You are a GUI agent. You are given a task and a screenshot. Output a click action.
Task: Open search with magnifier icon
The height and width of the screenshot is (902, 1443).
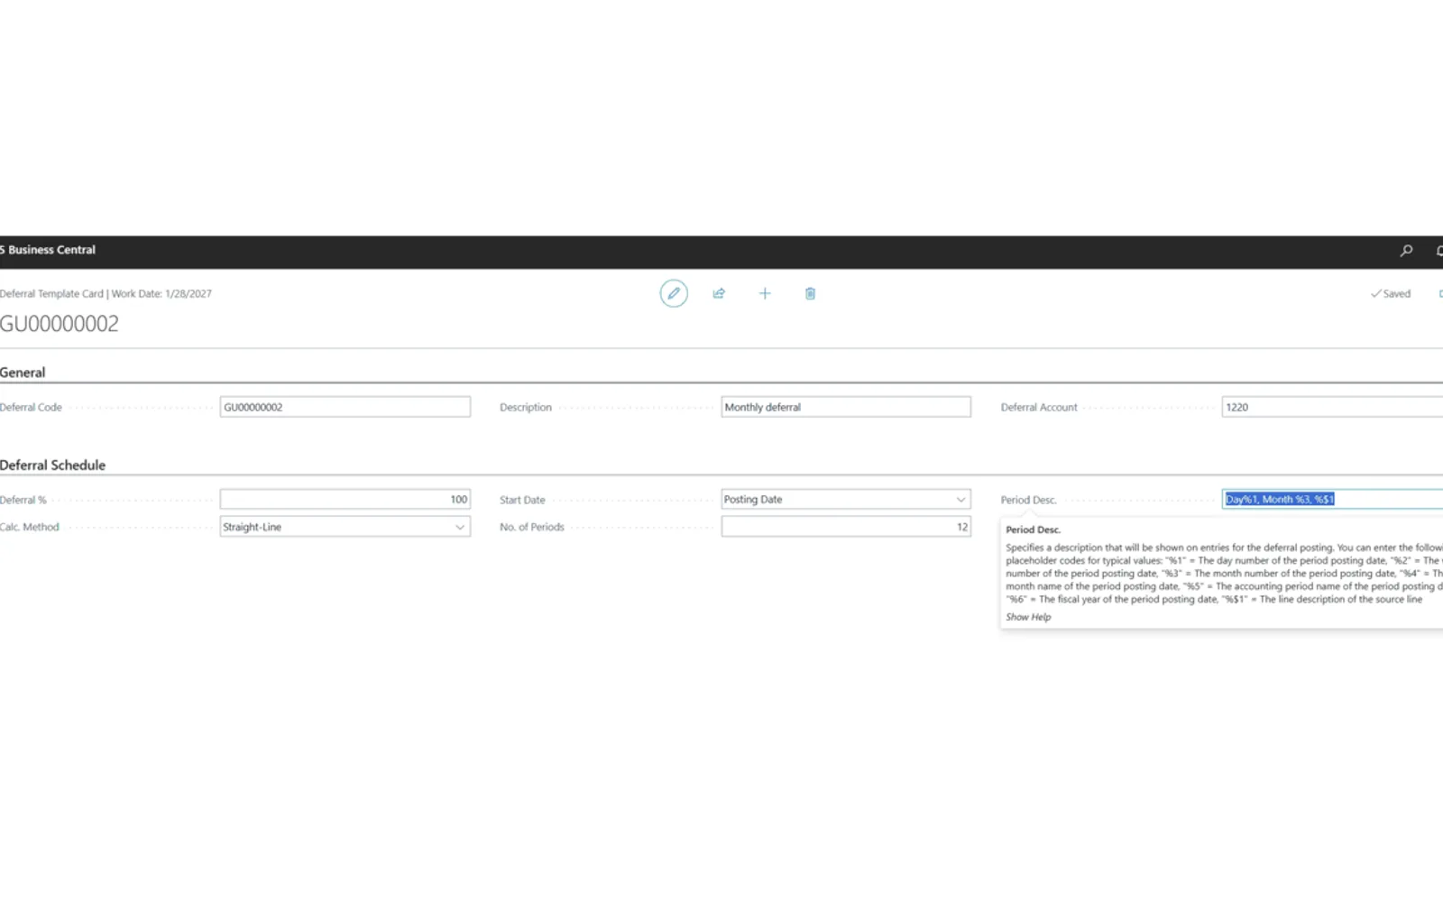(1406, 250)
